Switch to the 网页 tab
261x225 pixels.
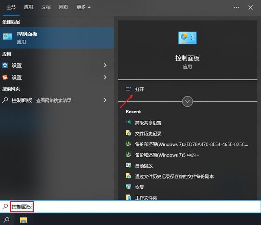[63, 7]
